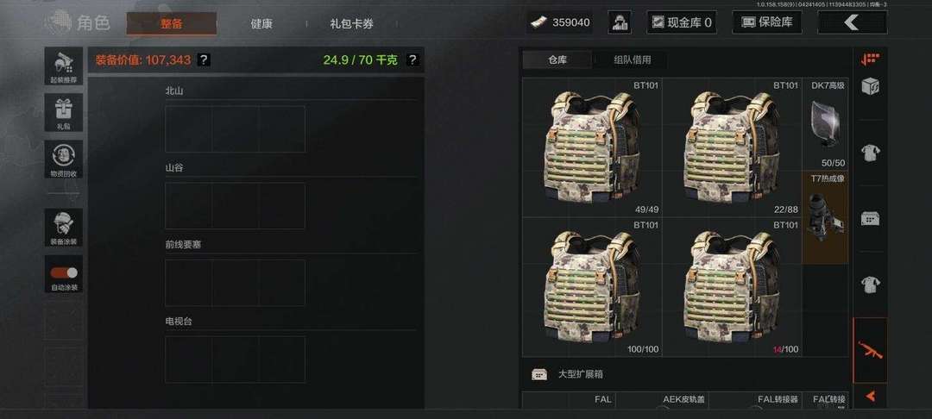Select the rifle weapon category icon
This screenshot has height=419, width=932.
[870, 349]
